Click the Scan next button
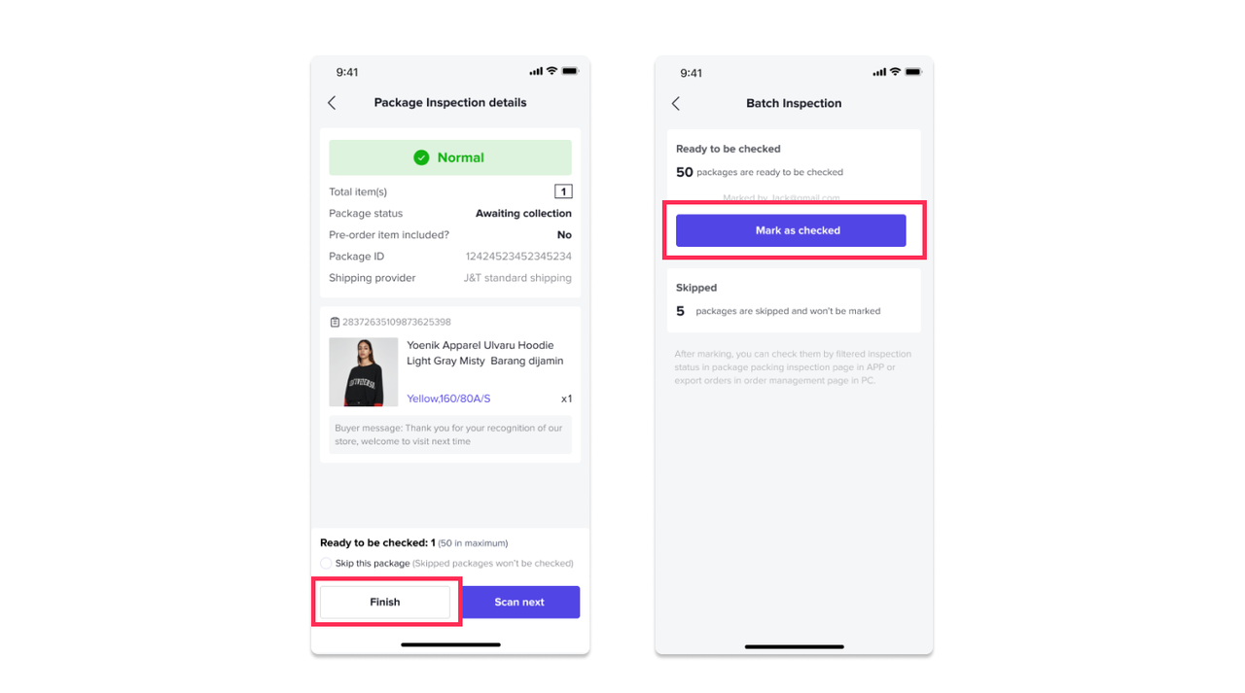1245x693 pixels. pos(519,602)
